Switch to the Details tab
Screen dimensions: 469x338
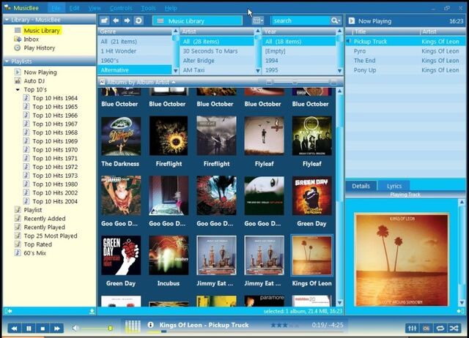[361, 186]
